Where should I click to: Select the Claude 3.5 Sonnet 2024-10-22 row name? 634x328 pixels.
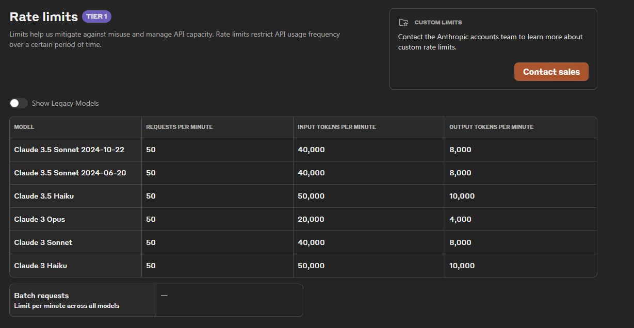pos(69,150)
